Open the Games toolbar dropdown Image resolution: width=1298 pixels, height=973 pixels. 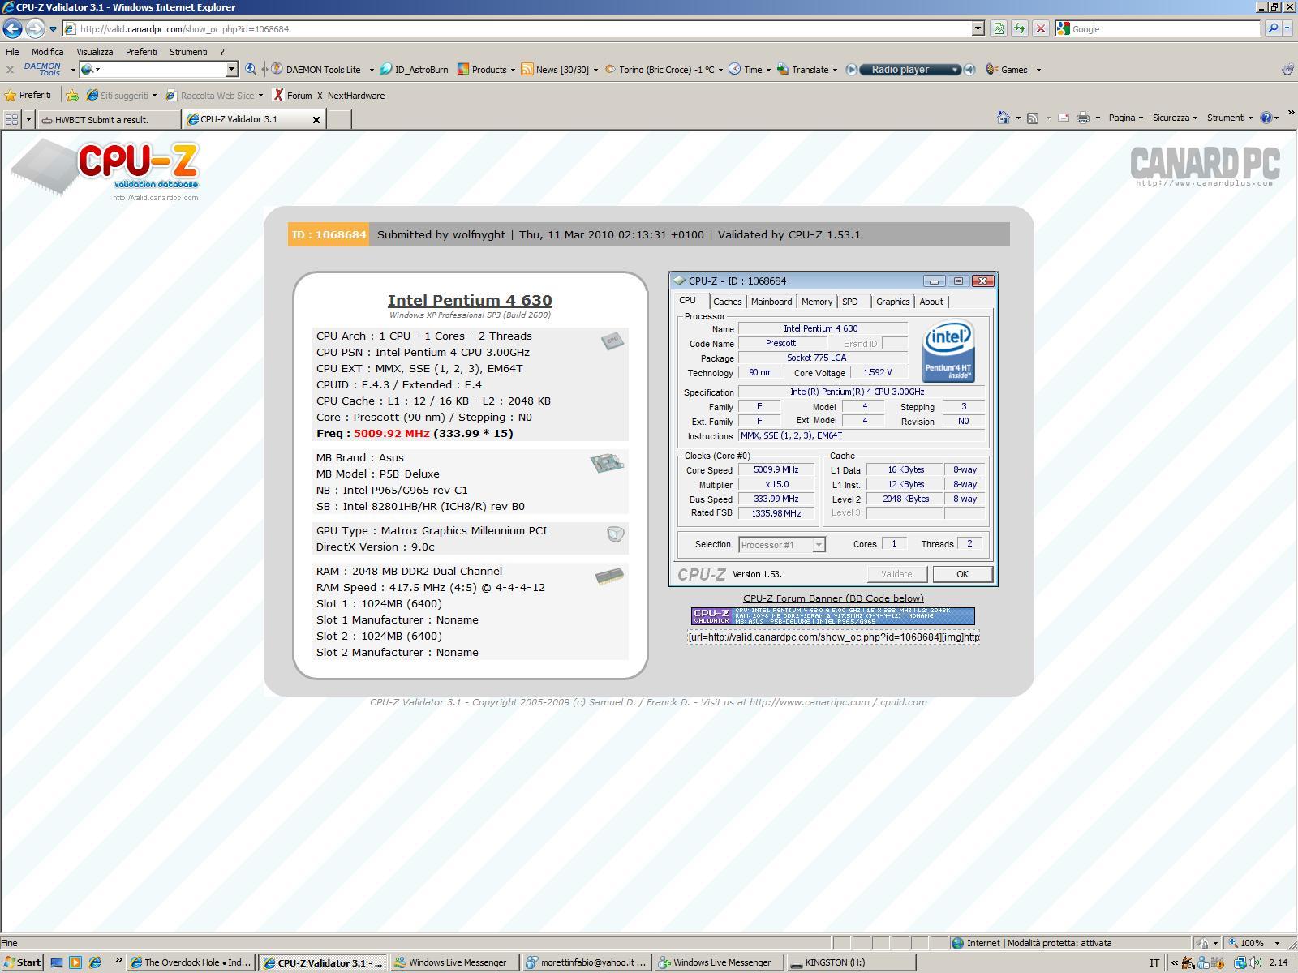[x=1013, y=70]
